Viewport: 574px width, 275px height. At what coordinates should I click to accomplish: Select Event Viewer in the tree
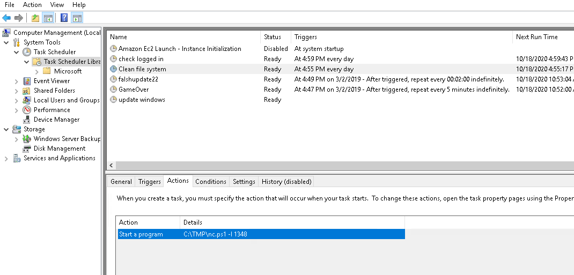click(x=51, y=81)
